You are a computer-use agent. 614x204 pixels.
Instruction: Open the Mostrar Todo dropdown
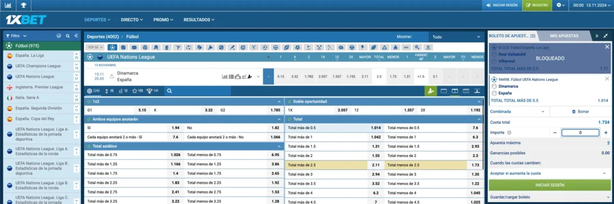tap(456, 37)
